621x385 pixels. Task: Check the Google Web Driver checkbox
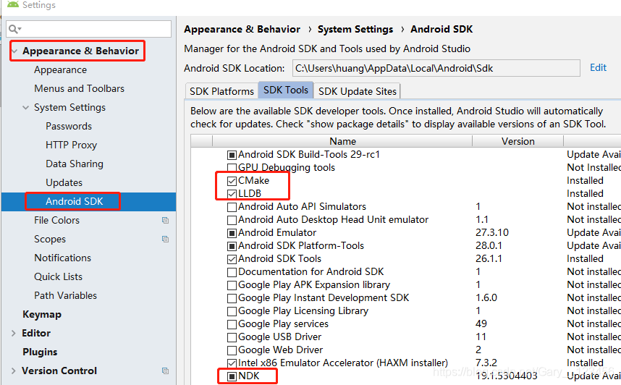click(x=232, y=351)
